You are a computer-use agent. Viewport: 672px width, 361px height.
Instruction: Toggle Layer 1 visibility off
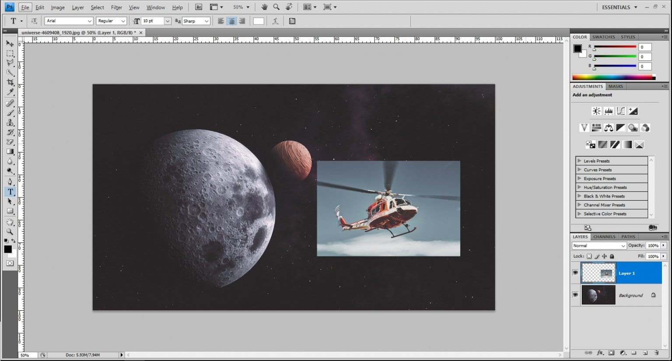point(575,273)
